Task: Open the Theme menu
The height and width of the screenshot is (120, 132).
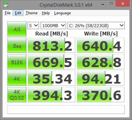Action: pos(32,13)
